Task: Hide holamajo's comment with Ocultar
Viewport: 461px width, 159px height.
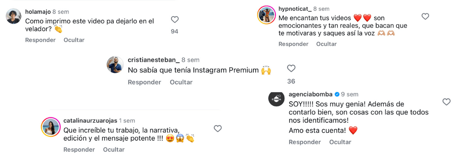Action: click(74, 40)
